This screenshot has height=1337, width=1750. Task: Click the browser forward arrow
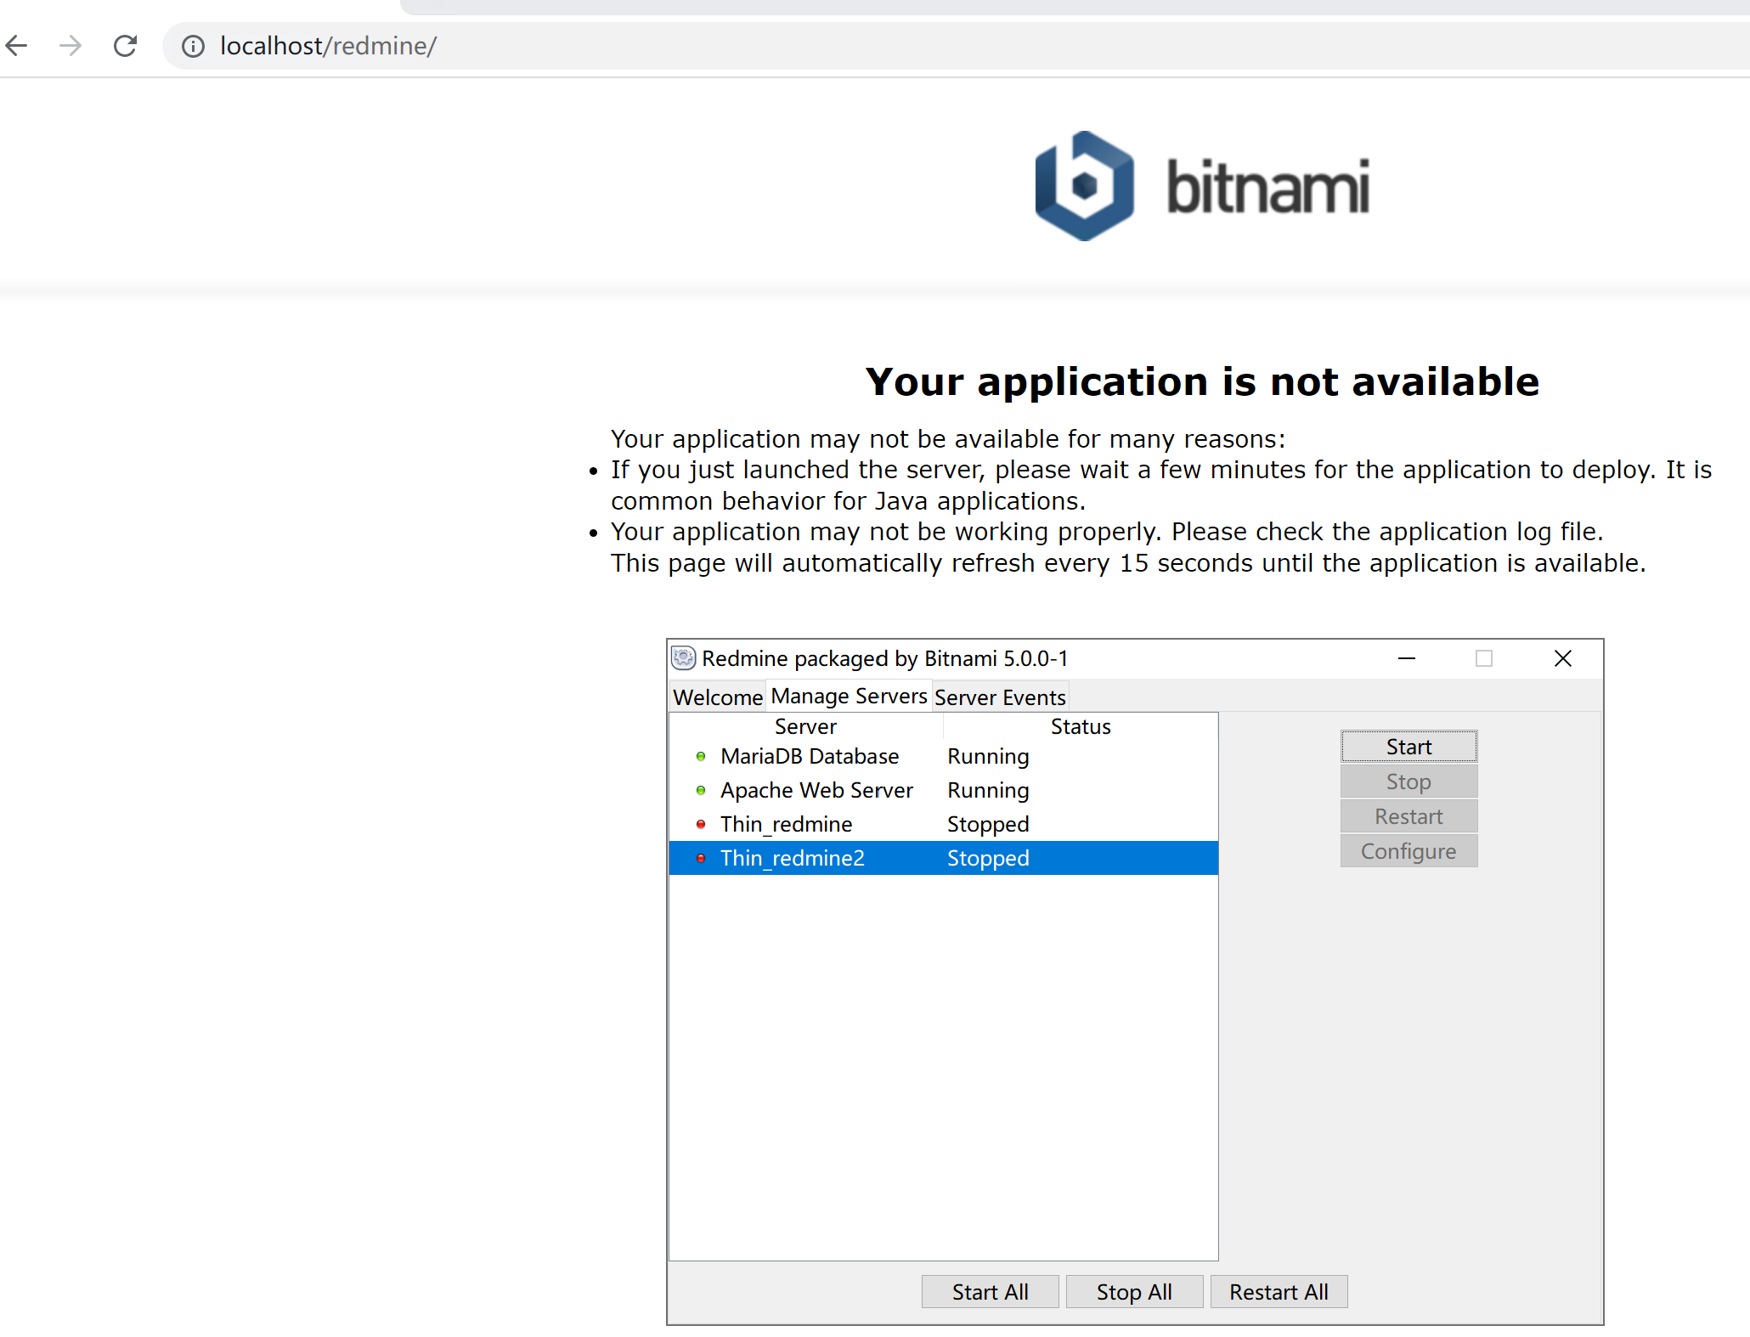[71, 45]
